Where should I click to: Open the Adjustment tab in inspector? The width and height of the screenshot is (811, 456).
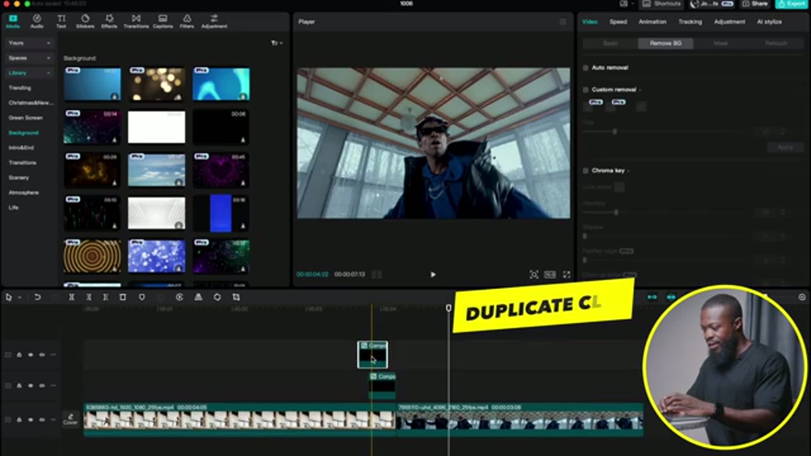(x=729, y=22)
